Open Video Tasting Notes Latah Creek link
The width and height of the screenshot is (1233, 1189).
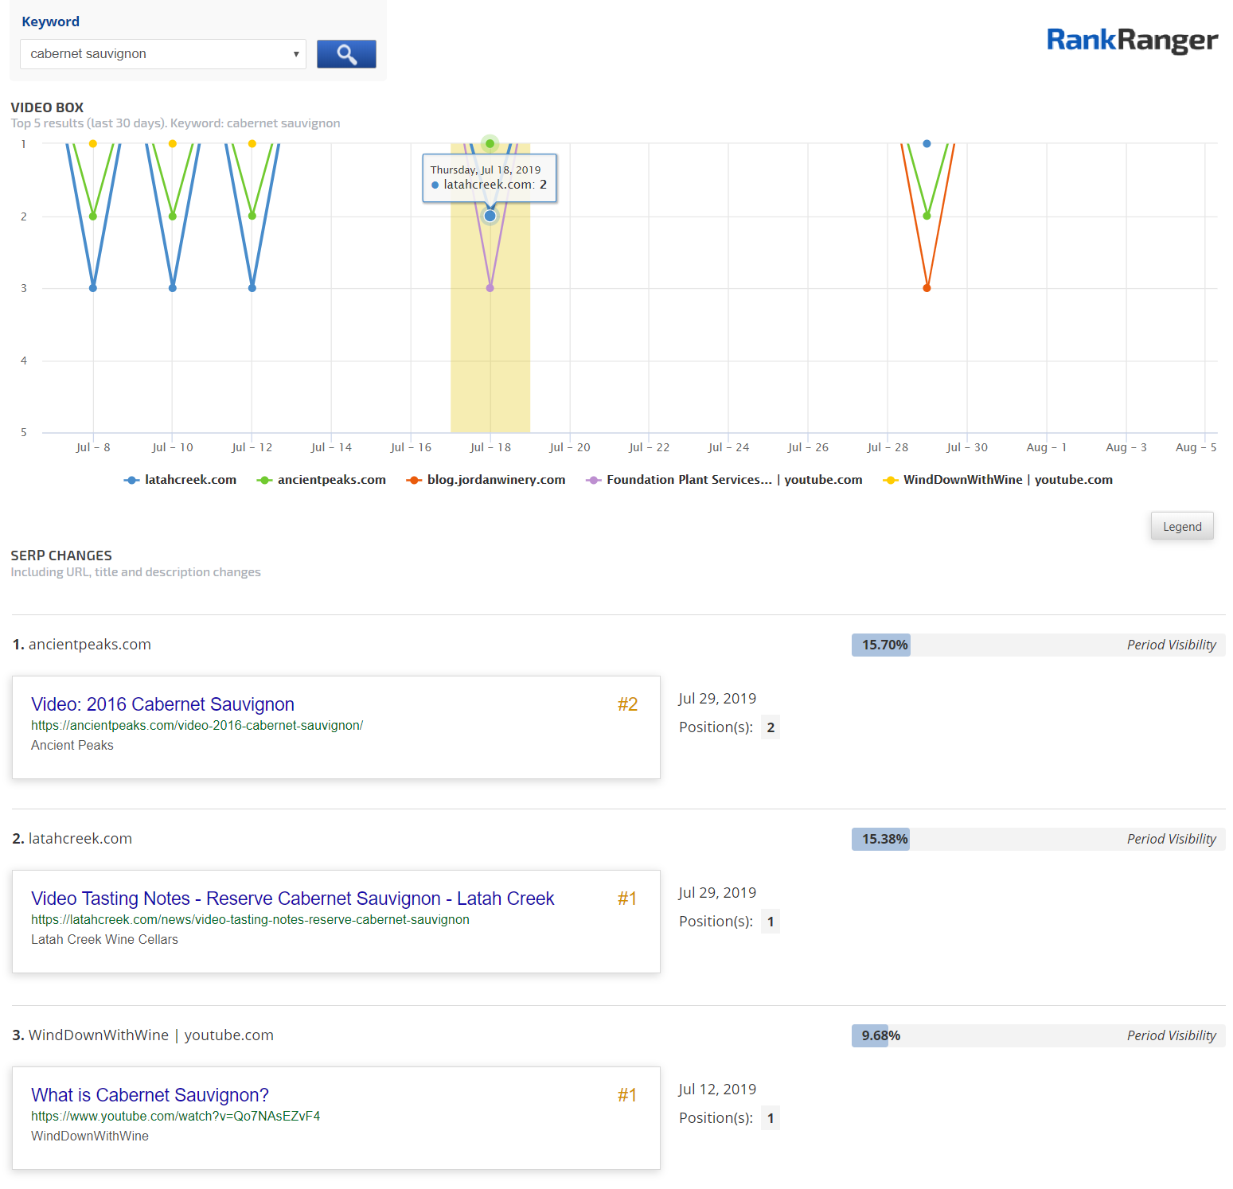292,899
